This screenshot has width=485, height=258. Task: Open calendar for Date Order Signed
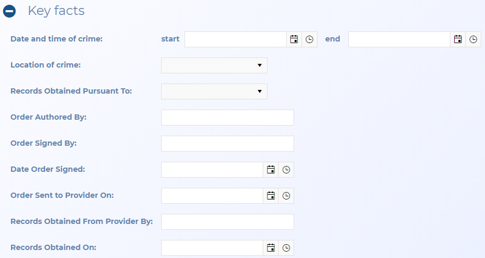pos(271,170)
